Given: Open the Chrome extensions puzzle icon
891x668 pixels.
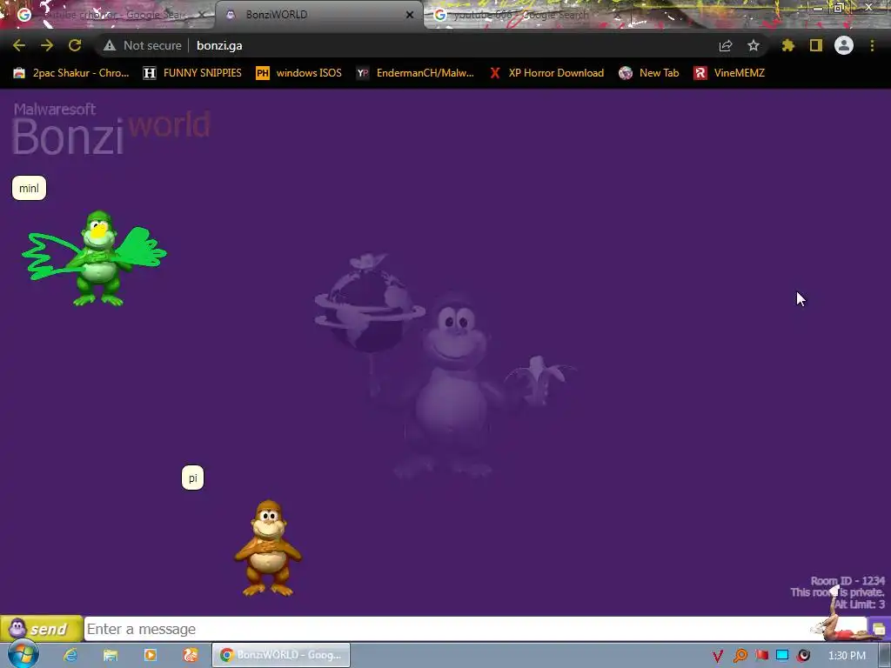Looking at the screenshot, I should point(788,45).
